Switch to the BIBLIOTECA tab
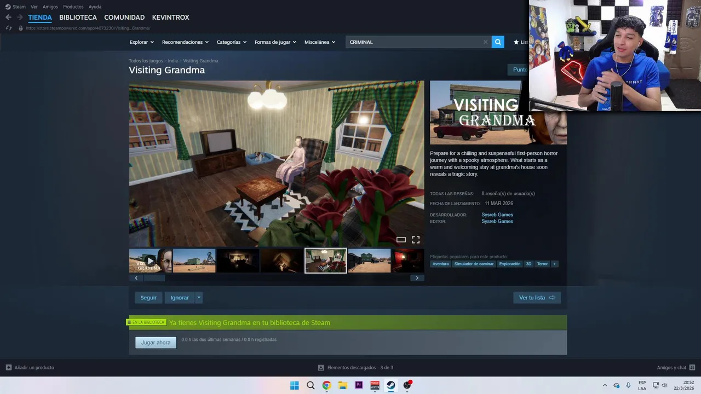 click(x=78, y=18)
